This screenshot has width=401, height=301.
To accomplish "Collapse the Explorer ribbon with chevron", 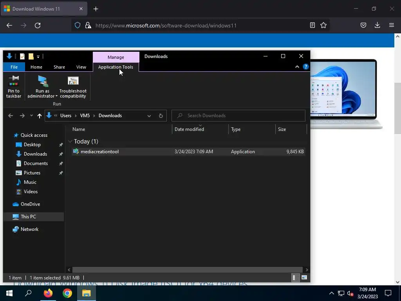I will 297,67.
